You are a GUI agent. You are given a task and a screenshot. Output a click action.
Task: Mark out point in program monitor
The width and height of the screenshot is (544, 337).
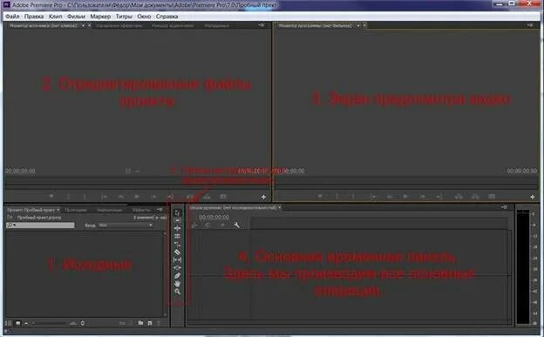(x=353, y=197)
